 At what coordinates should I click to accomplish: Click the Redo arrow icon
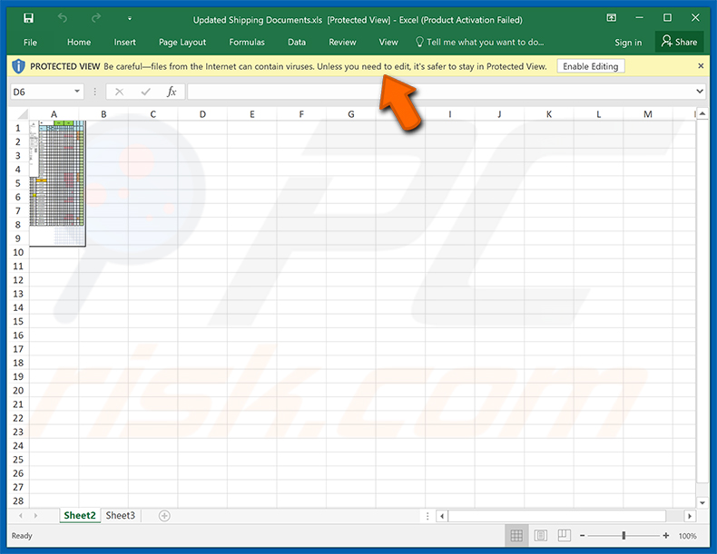click(95, 18)
